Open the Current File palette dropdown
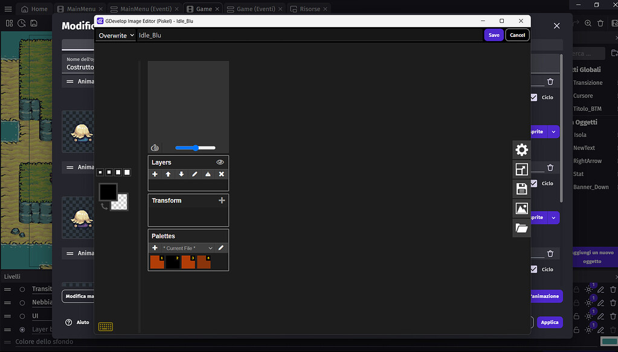618x352 pixels. [x=188, y=248]
